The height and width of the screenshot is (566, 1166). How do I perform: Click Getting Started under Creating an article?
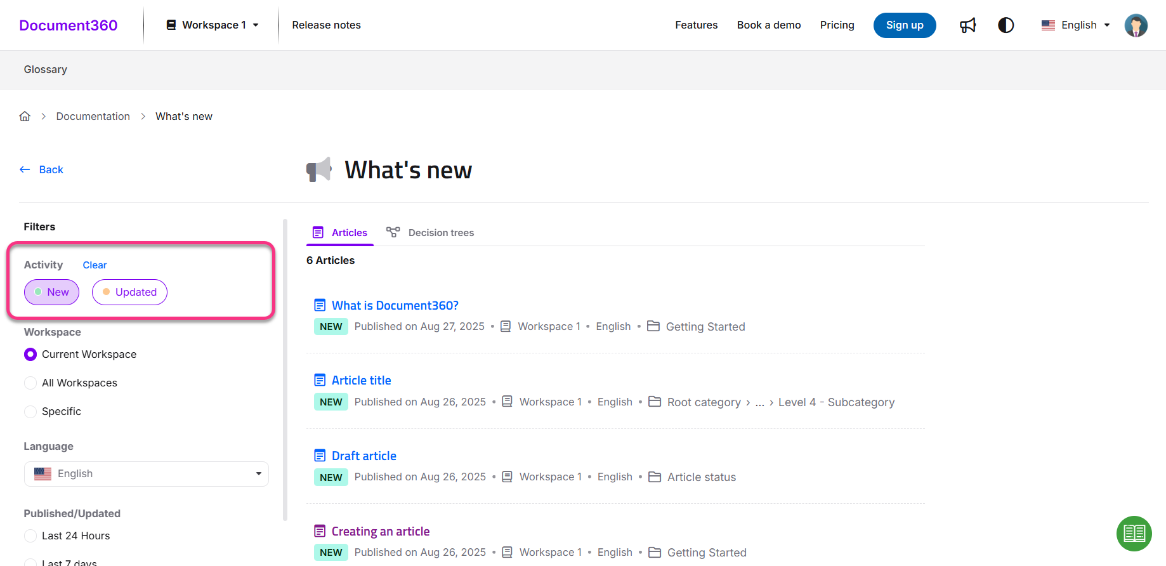click(707, 553)
